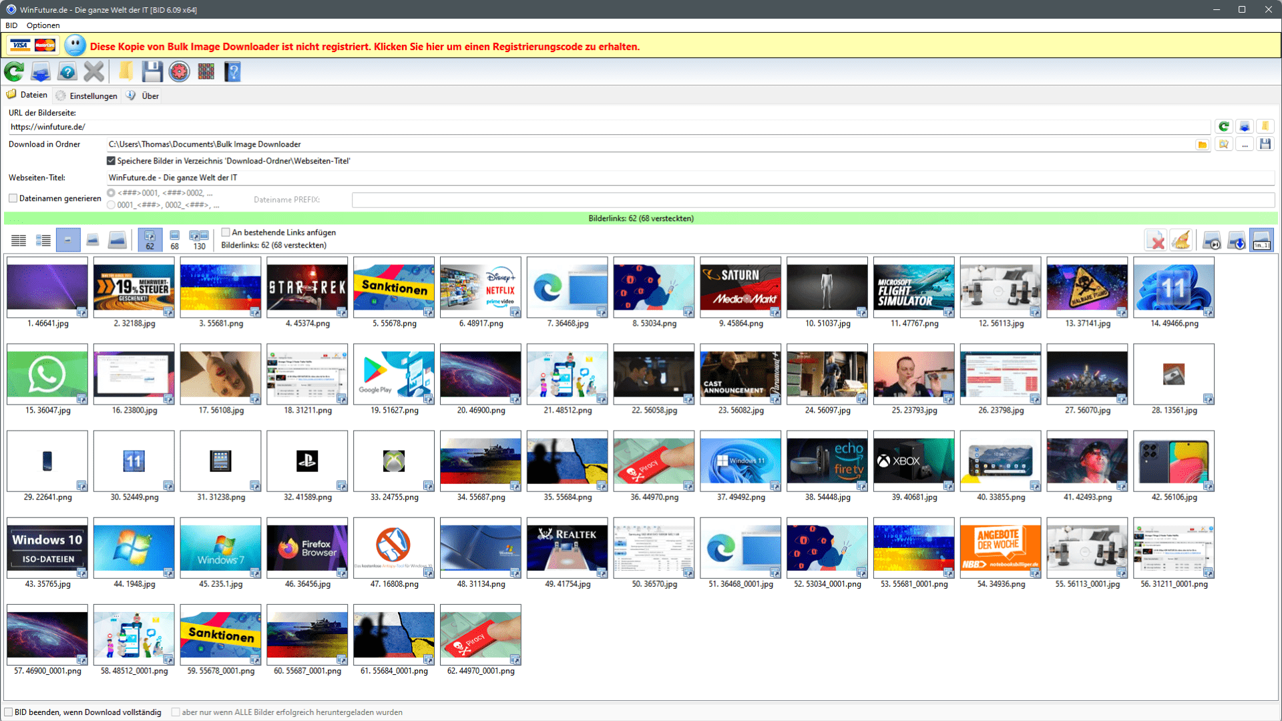Image resolution: width=1282 pixels, height=721 pixels.
Task: Switch to plain list view icon
Action: coord(19,240)
